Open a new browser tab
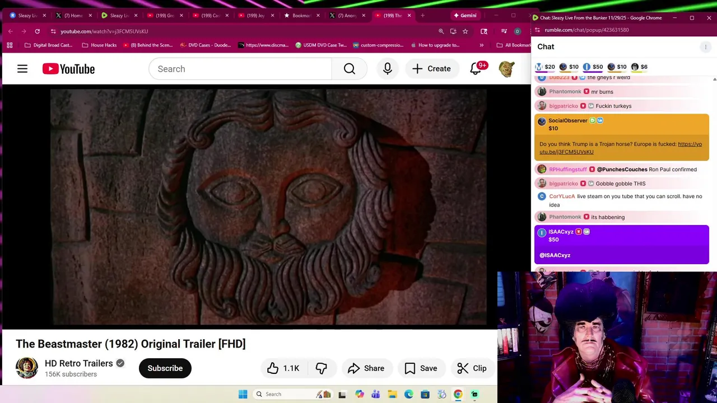This screenshot has width=717, height=403. tap(422, 16)
